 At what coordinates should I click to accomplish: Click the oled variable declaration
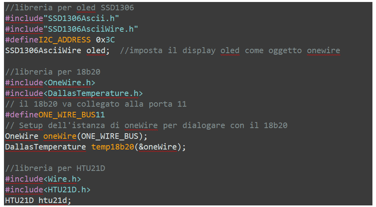58,50
